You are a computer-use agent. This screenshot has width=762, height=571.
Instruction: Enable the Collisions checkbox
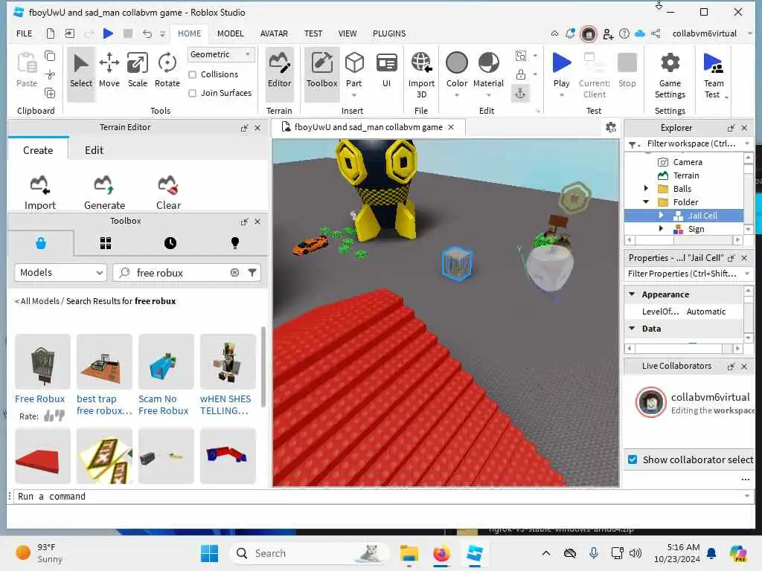[x=193, y=74]
